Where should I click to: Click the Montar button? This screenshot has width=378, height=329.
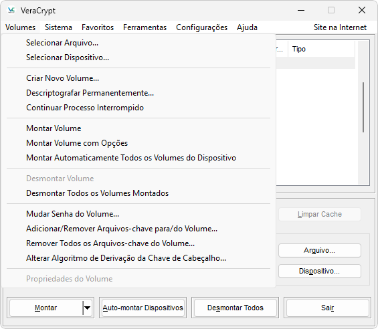tap(45, 308)
